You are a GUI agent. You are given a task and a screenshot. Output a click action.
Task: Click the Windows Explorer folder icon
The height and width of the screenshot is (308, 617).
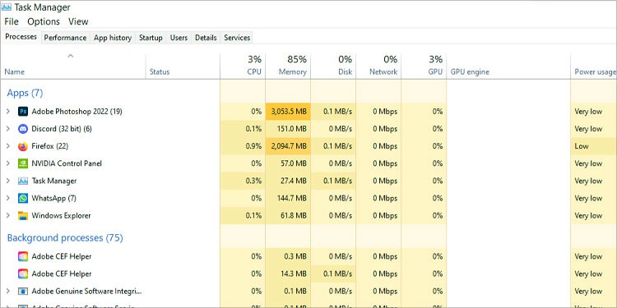click(23, 216)
